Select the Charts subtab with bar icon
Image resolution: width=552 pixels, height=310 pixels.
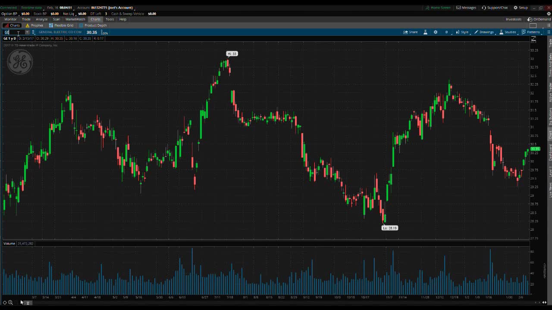click(x=12, y=25)
